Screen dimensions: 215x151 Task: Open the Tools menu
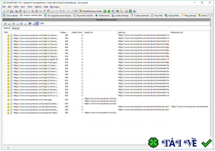pos(30,7)
